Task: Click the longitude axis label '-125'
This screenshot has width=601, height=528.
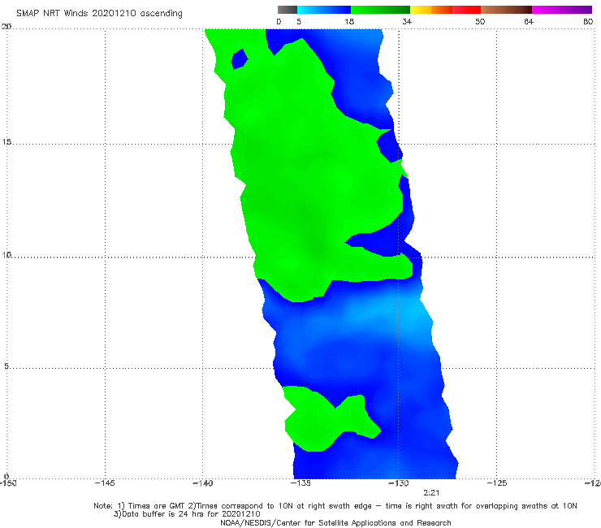Action: (497, 483)
